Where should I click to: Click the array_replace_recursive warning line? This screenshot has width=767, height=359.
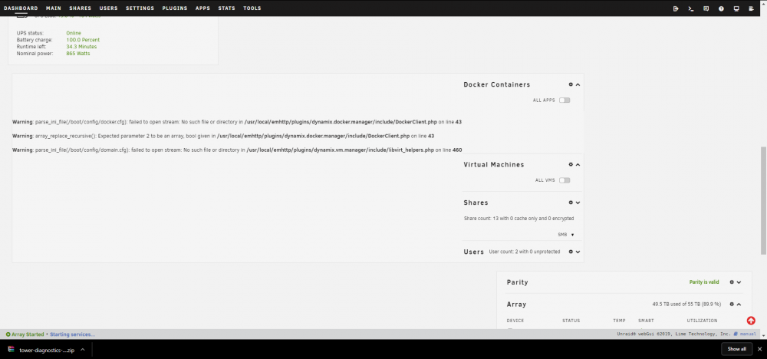(223, 136)
